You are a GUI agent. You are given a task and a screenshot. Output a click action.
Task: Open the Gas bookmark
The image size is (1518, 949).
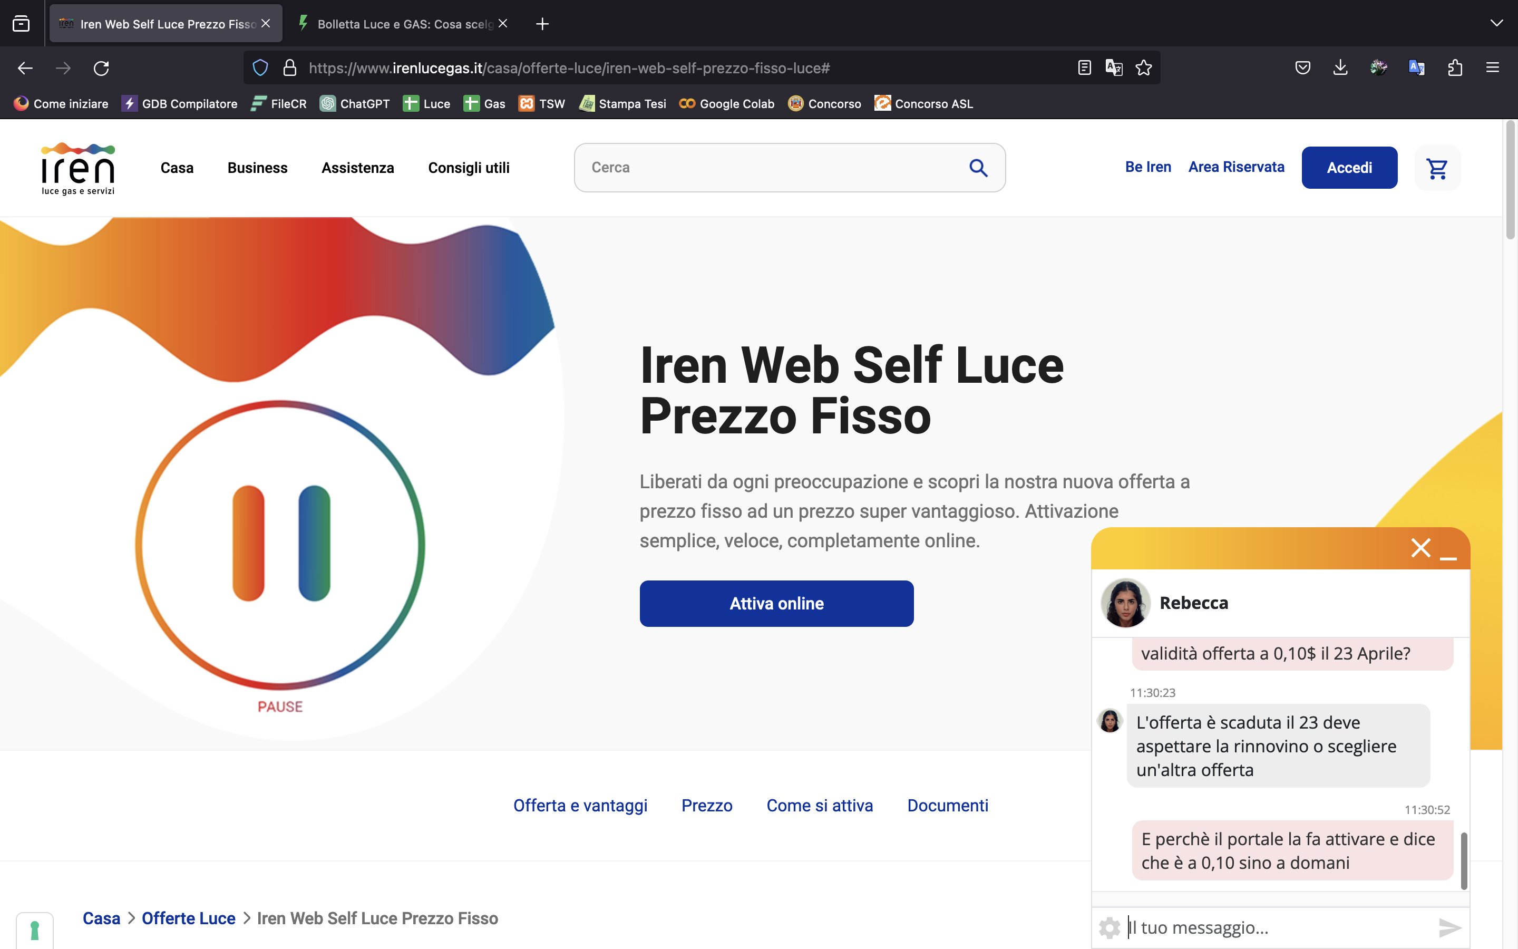(484, 103)
